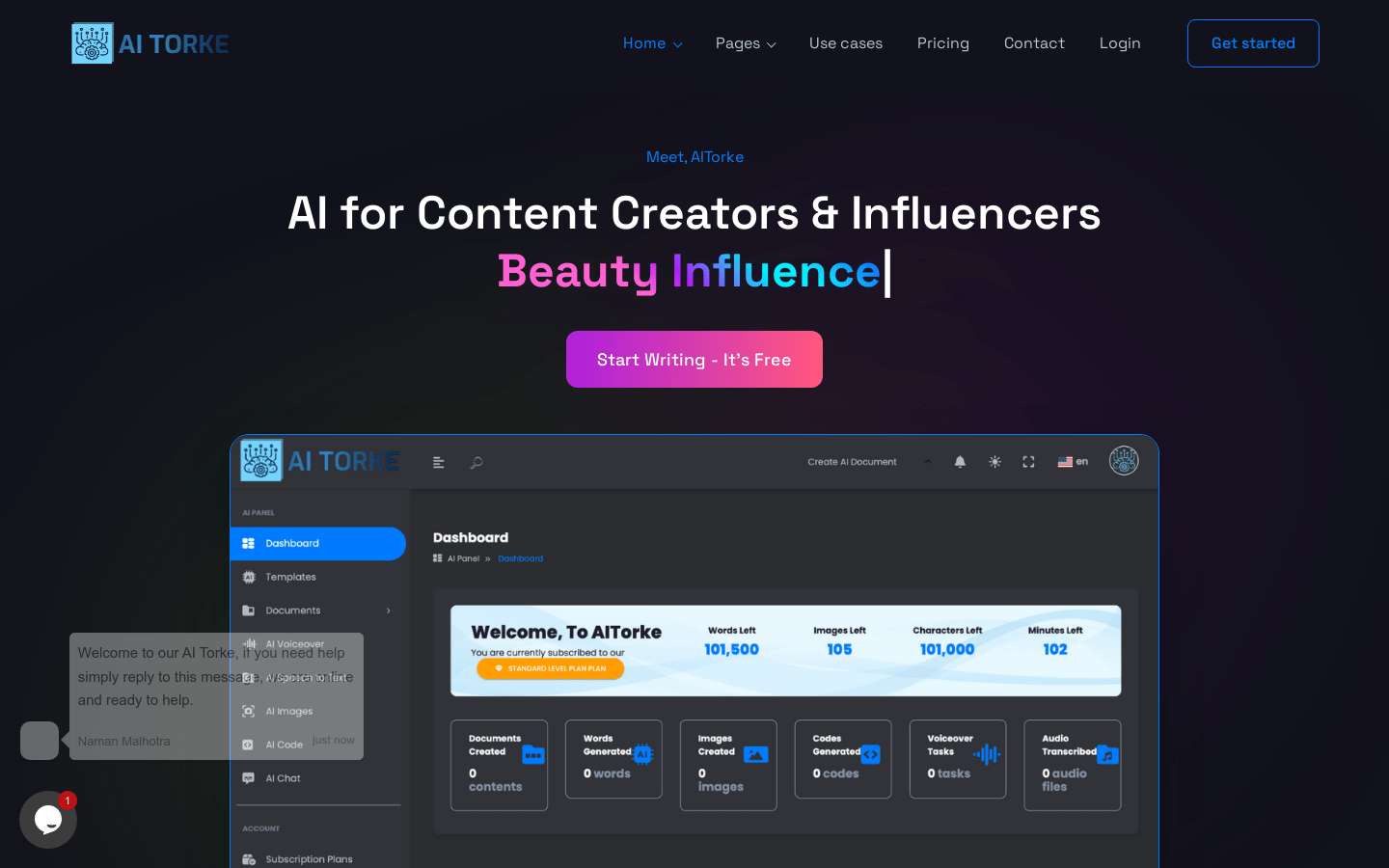Open Subscription Plans in the sidebar
The height and width of the screenshot is (868, 1389).
coord(309,859)
